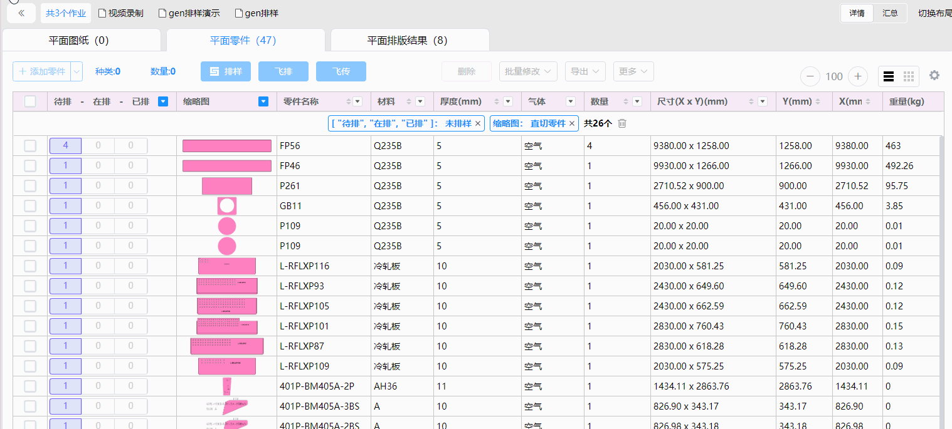Expand the 批量修改 dropdown

pos(528,71)
